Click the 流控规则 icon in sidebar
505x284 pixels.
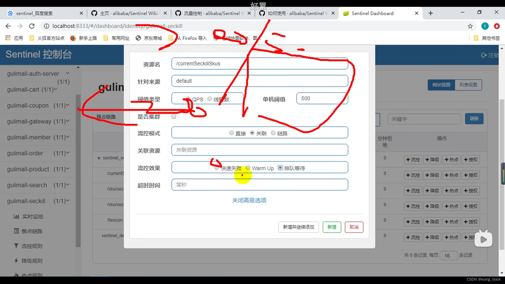click(16, 246)
